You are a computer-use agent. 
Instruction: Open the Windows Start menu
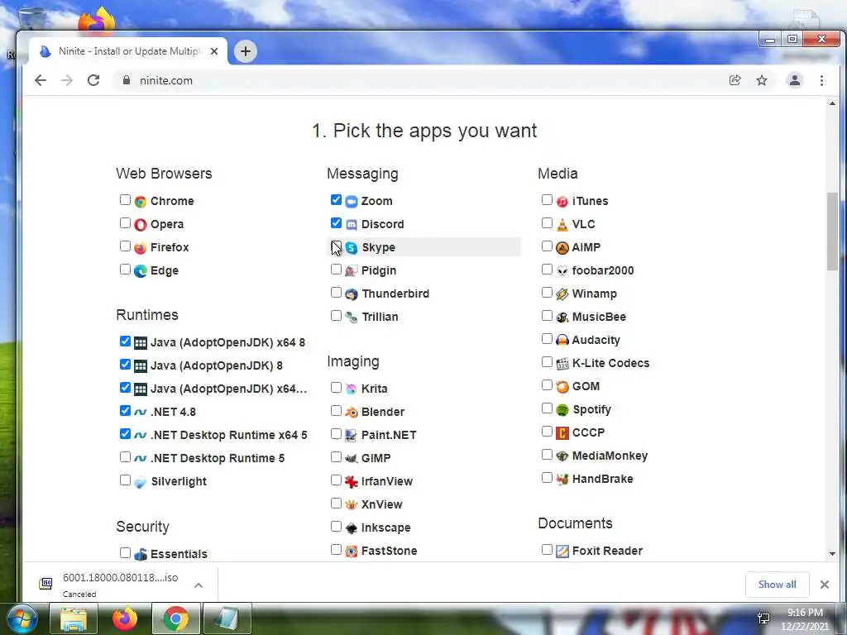click(x=22, y=619)
